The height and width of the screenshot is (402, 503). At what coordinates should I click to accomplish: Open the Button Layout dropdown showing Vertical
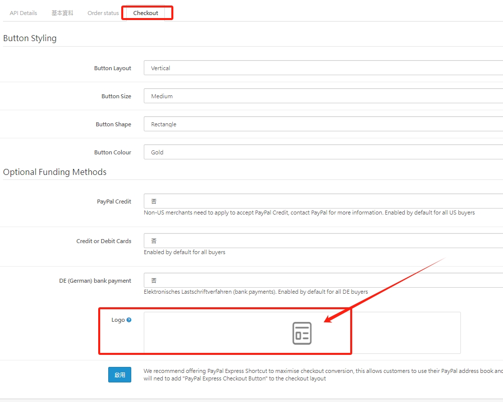coord(323,68)
